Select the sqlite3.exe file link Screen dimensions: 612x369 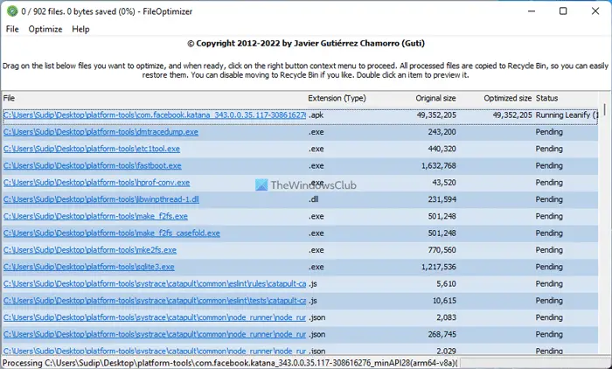[89, 267]
